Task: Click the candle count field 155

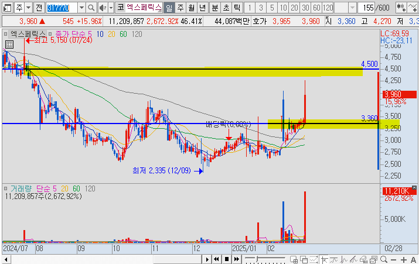Action: (367, 8)
